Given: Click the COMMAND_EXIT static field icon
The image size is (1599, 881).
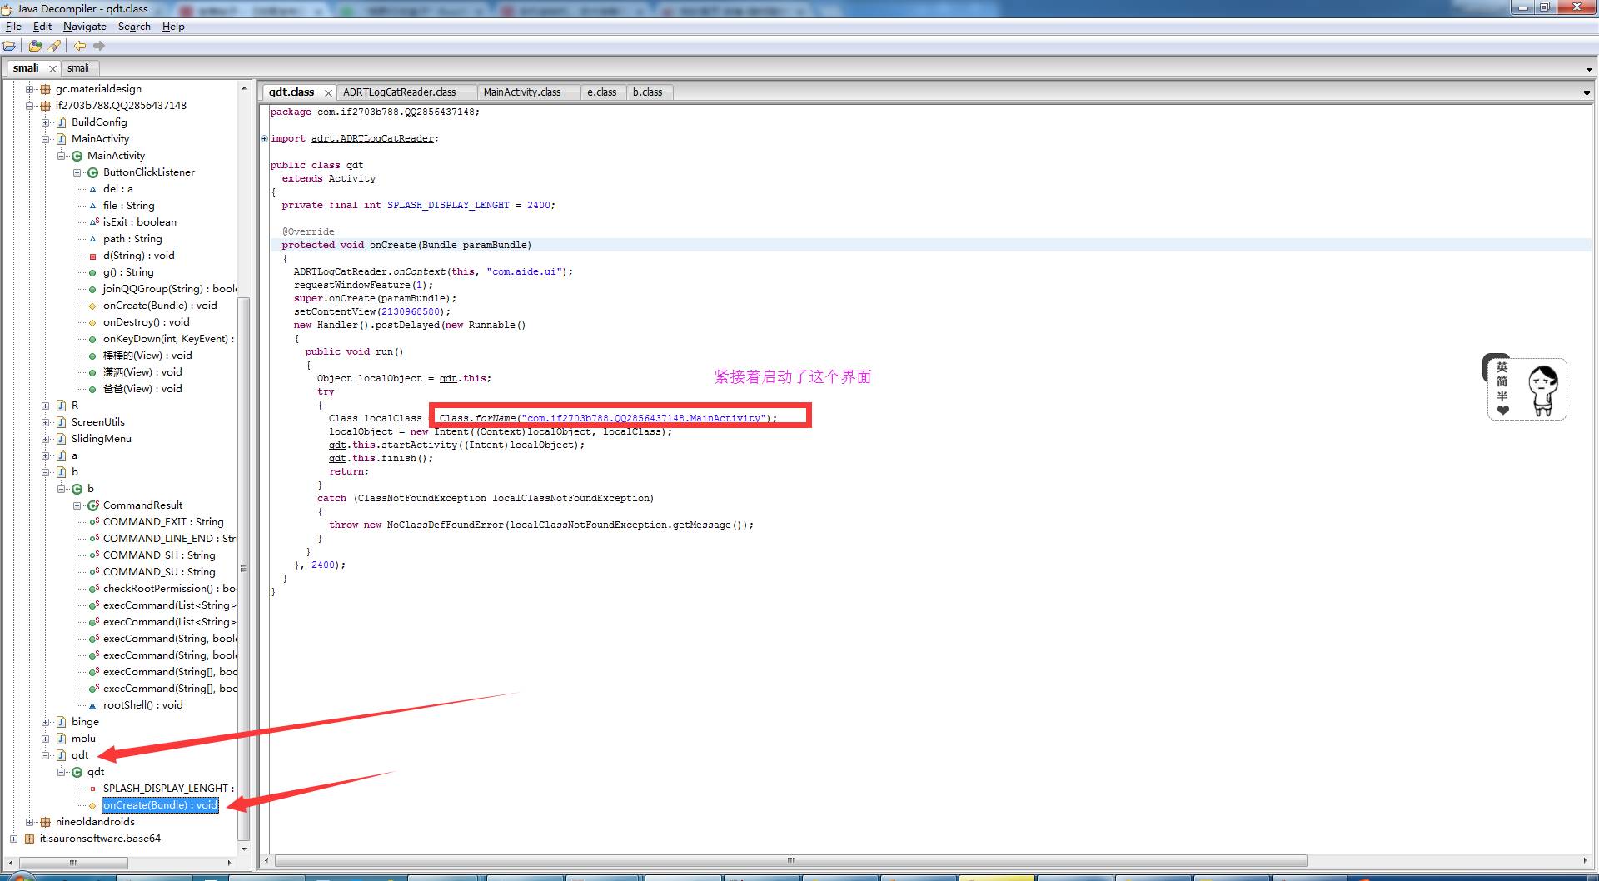Looking at the screenshot, I should [x=94, y=522].
